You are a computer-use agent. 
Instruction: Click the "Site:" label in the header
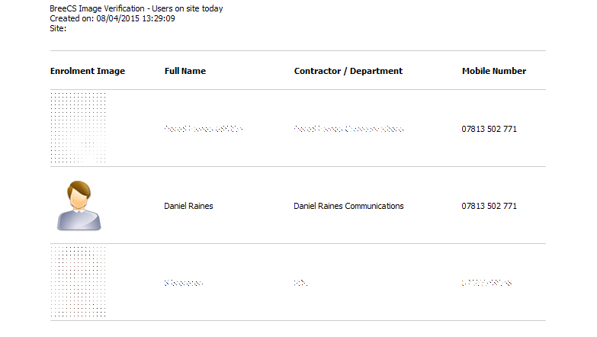pos(59,28)
